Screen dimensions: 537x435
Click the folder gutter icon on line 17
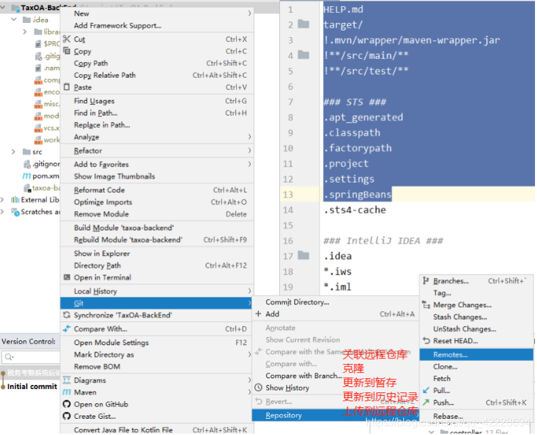click(304, 256)
